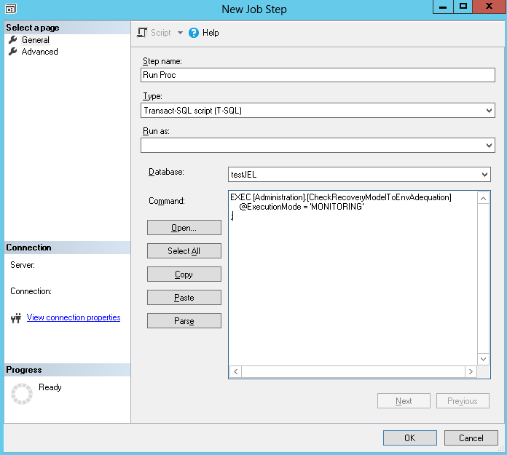Click the connection plug icon
The height and width of the screenshot is (455, 507).
click(x=16, y=318)
